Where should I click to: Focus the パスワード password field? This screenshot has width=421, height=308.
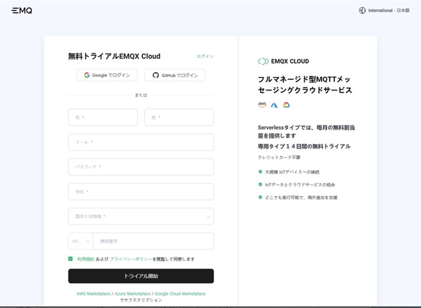pyautogui.click(x=141, y=167)
